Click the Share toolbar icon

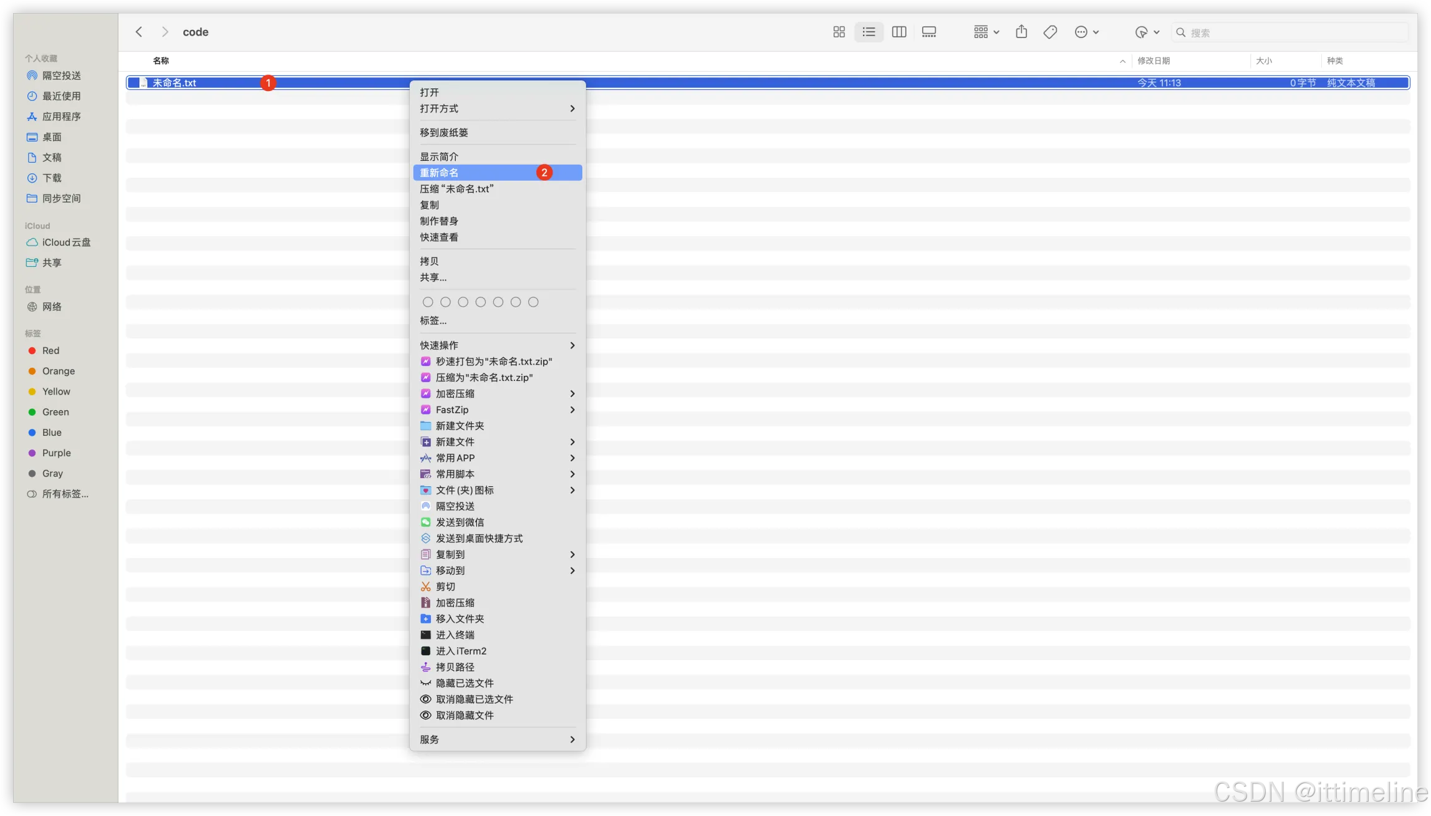1021,32
